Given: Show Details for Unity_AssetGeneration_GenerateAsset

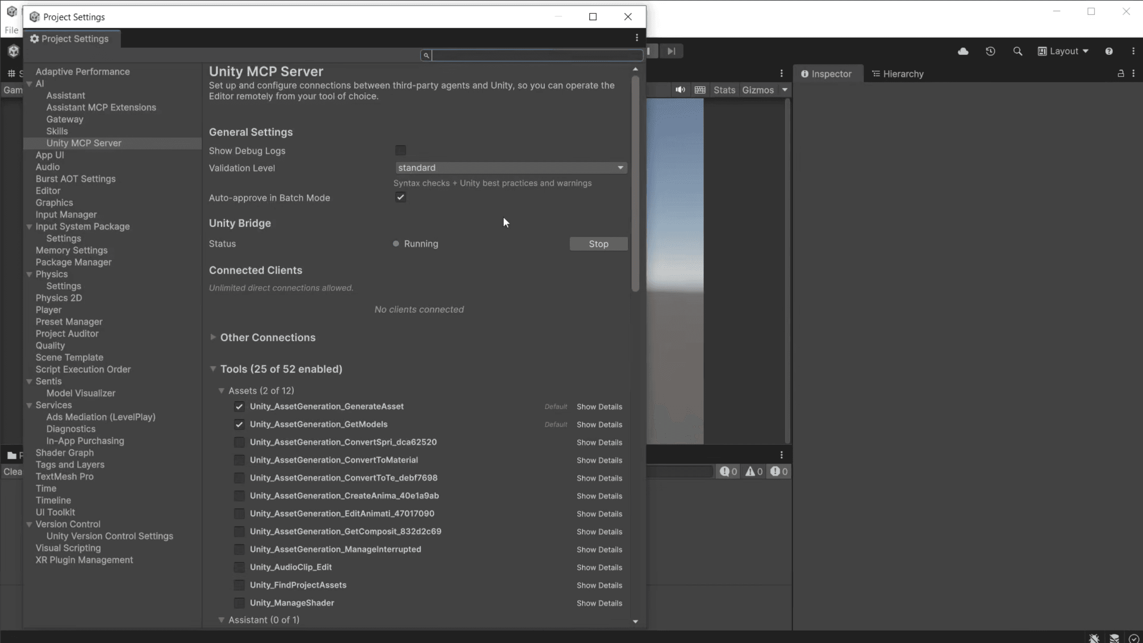Looking at the screenshot, I should (599, 407).
